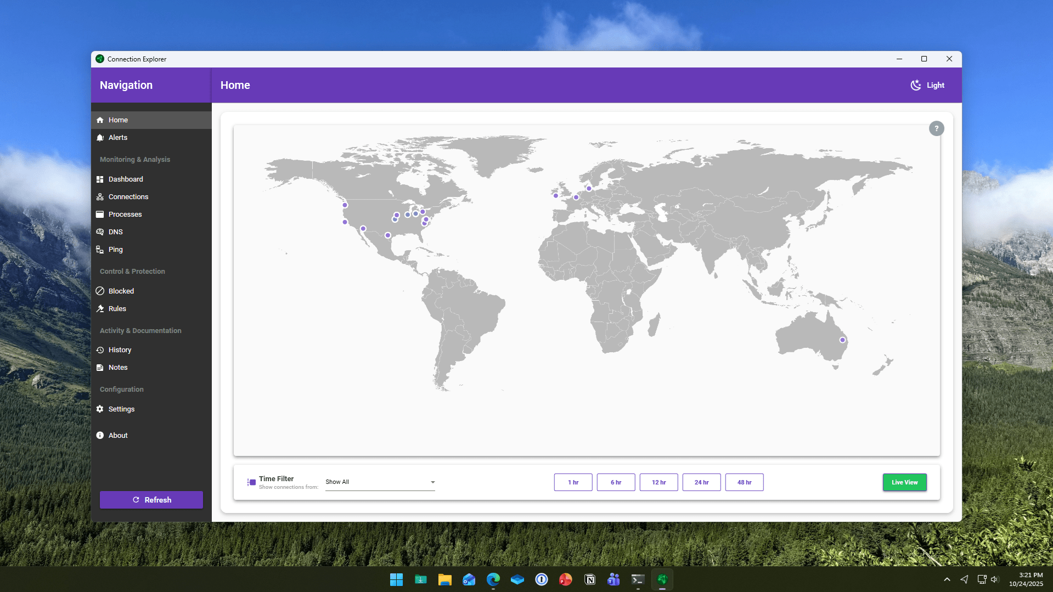This screenshot has width=1053, height=592.
Task: Toggle the Light theme mode
Action: (x=927, y=85)
